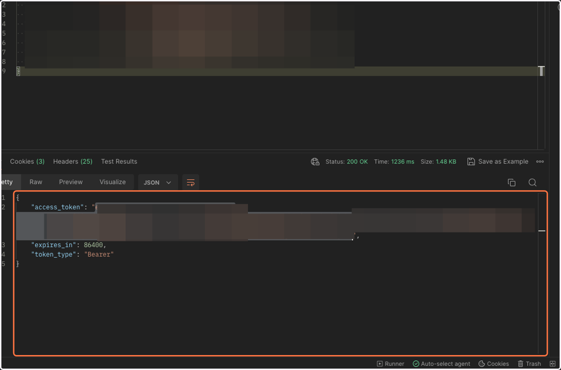
Task: Click the Status 200 OK text
Action: coord(347,162)
